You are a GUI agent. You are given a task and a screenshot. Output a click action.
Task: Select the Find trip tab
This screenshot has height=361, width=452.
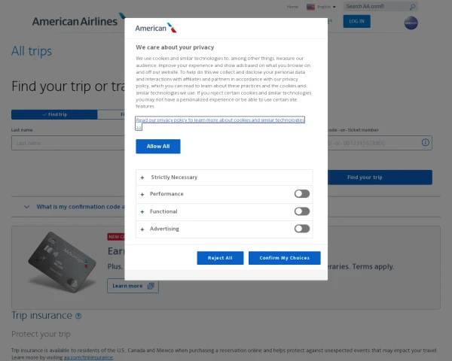click(x=54, y=114)
